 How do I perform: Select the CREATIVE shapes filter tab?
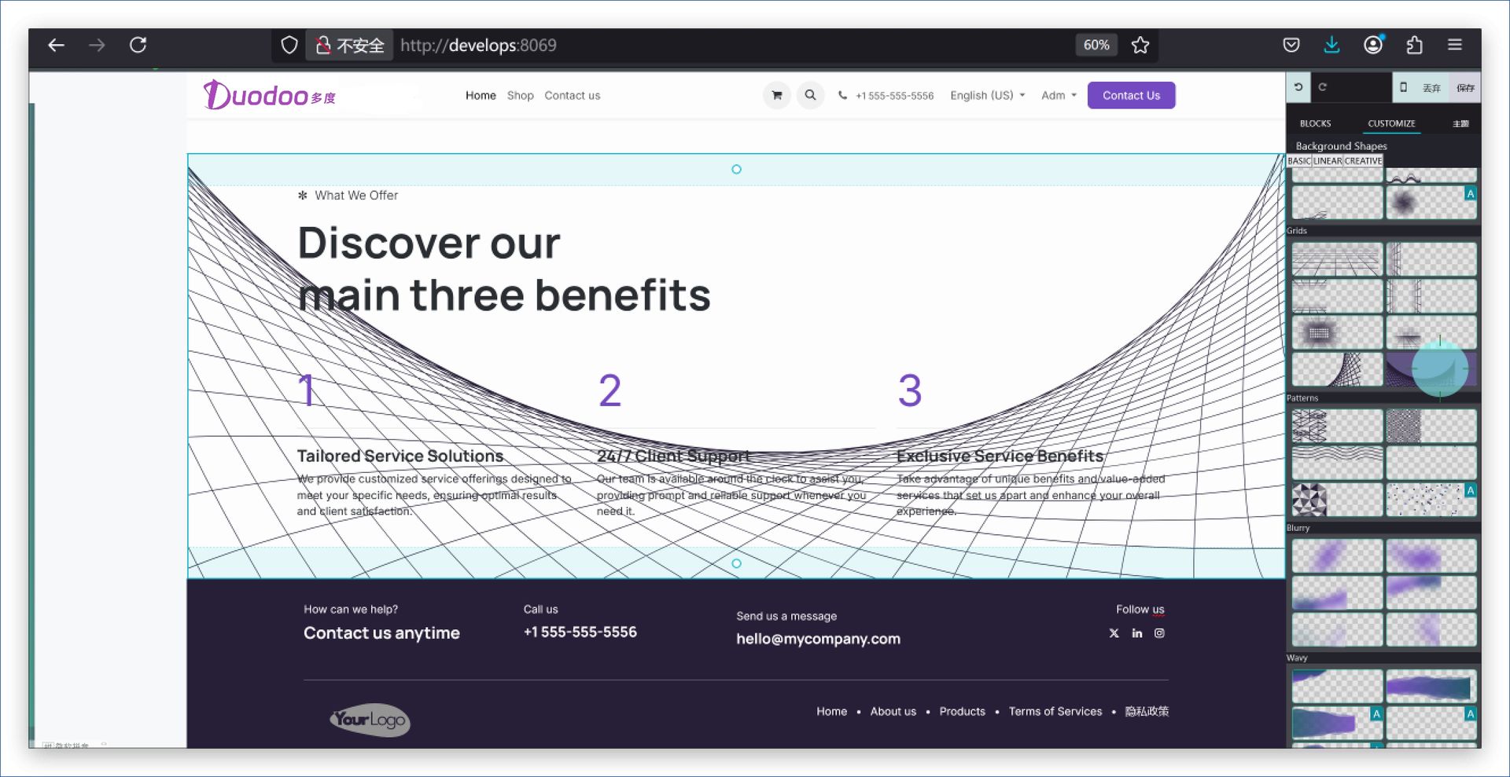coord(1363,161)
